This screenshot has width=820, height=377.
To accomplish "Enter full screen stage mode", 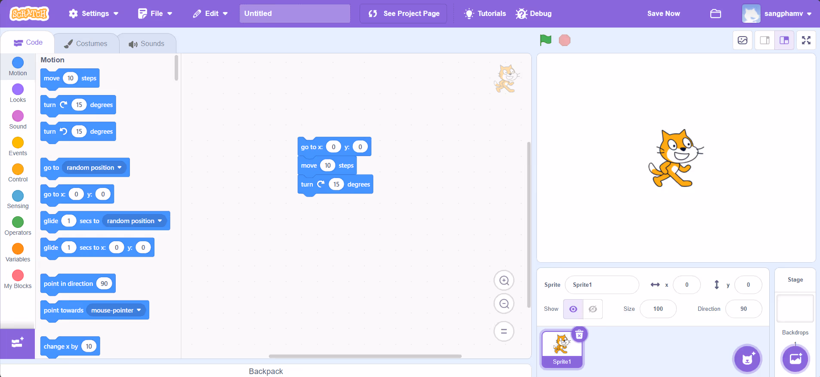I will pos(806,40).
